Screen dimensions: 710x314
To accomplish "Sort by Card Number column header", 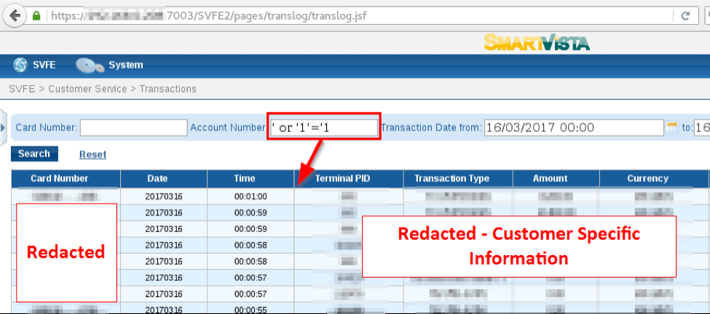I will (x=59, y=178).
